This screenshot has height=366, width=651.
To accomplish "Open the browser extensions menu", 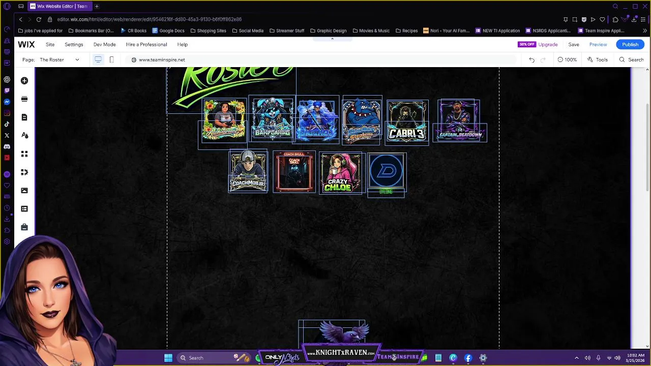I will [615, 19].
